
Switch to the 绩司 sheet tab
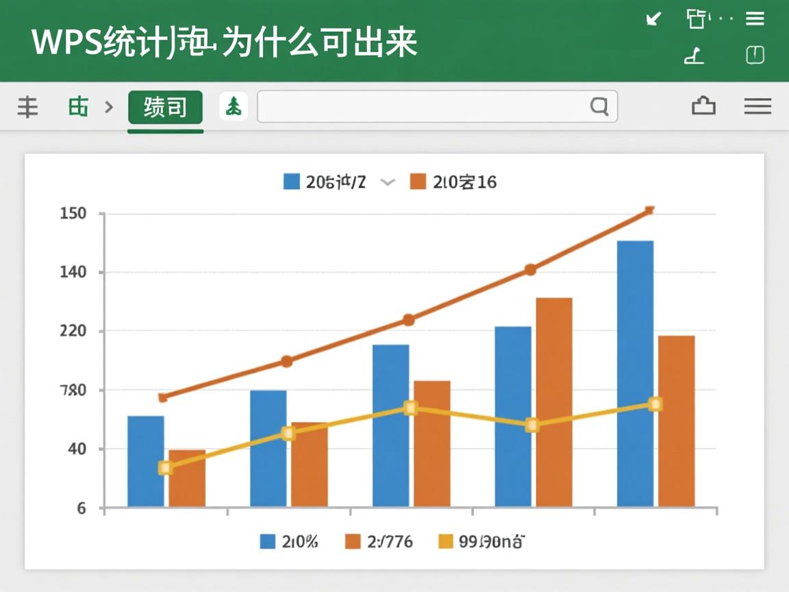165,107
